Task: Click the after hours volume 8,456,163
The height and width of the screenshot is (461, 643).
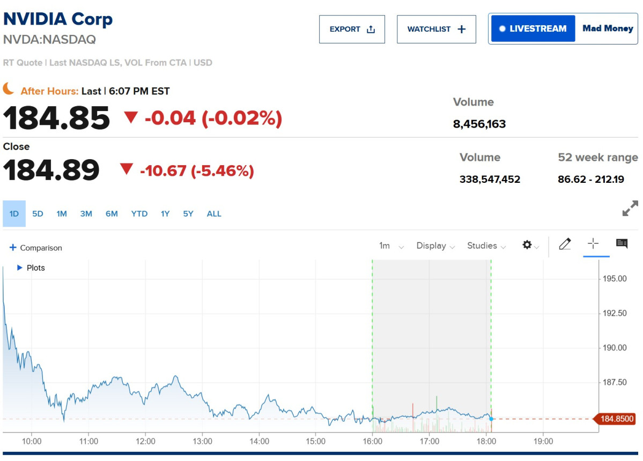Action: click(479, 124)
